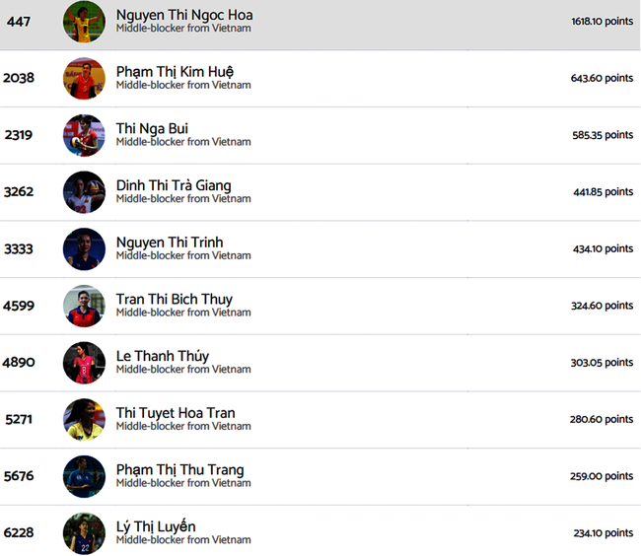Click the Nguyen Thi Trinh name link

pyautogui.click(x=170, y=243)
